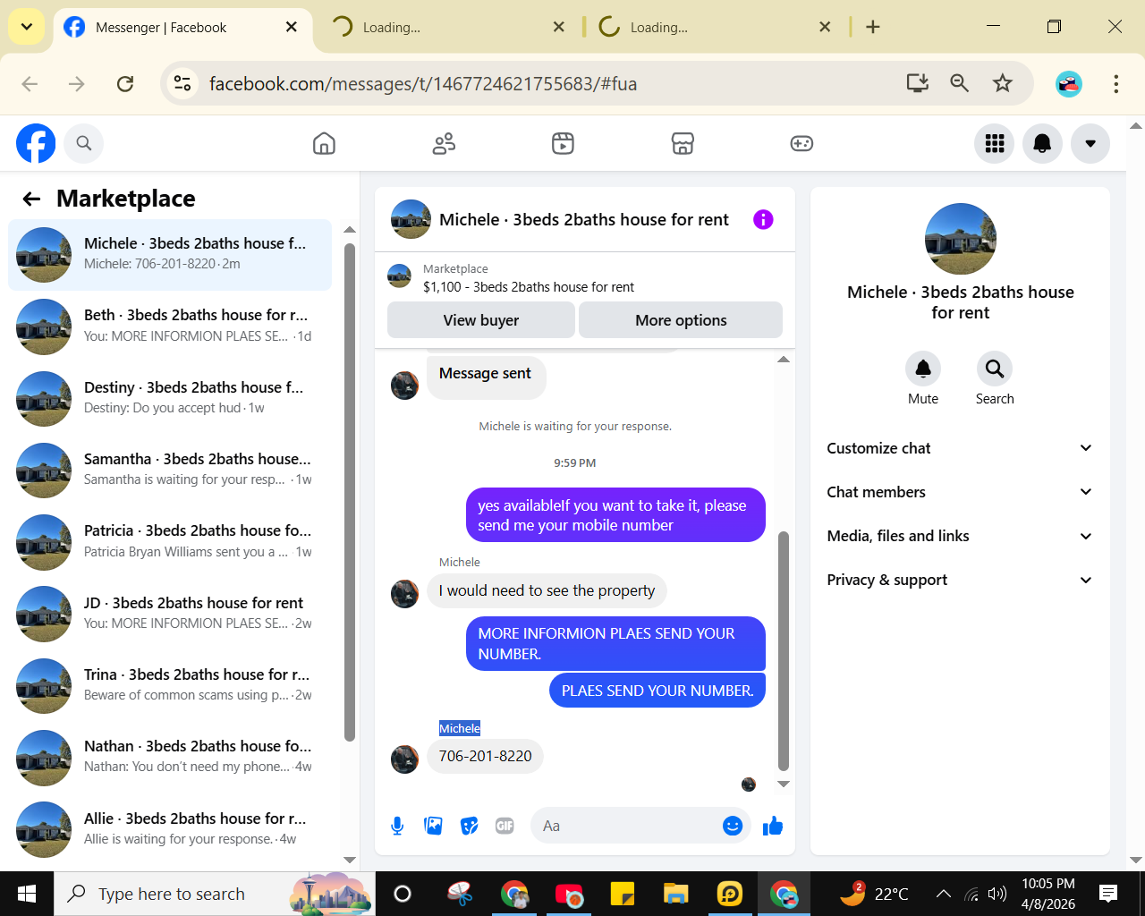
Task: Open the account dropdown arrow button
Action: click(1090, 143)
